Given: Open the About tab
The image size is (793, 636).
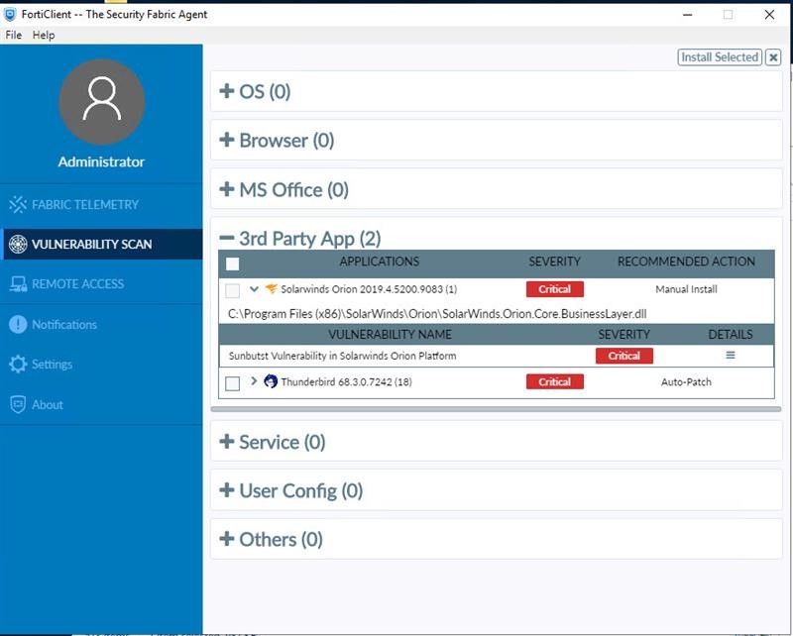Looking at the screenshot, I should pos(101,404).
